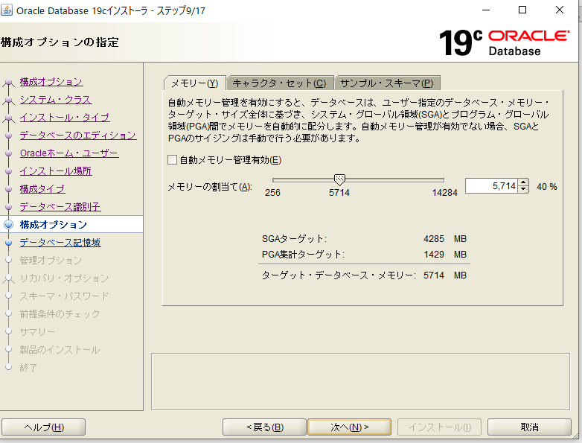Navigate to the インストール場所 step
This screenshot has width=582, height=443.
pyautogui.click(x=55, y=171)
